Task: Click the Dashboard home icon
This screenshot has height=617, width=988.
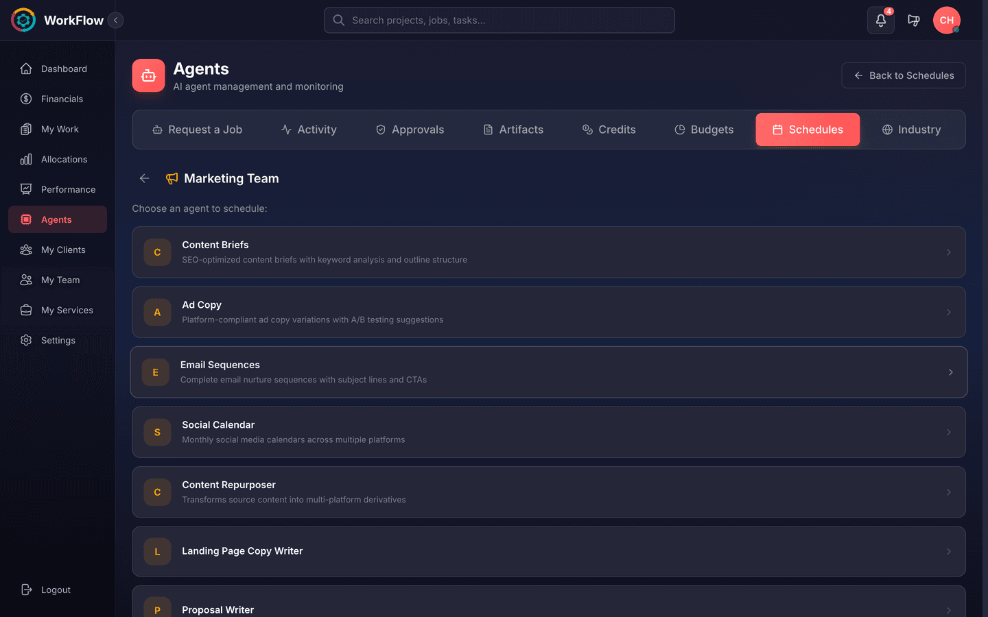Action: pos(26,69)
